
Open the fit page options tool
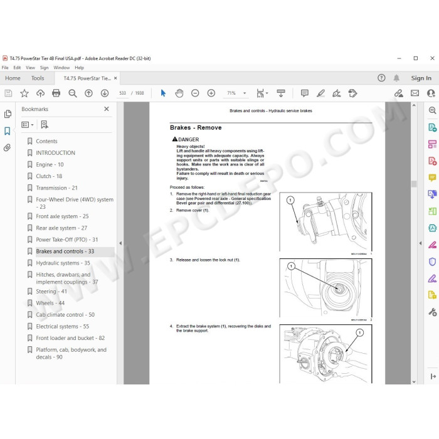(262, 93)
